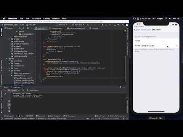183x137 pixels.
Task: Go back to permission_app in simulator settings
Action: [x=143, y=30]
